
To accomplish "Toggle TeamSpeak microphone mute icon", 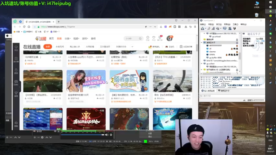I will (x=213, y=29).
